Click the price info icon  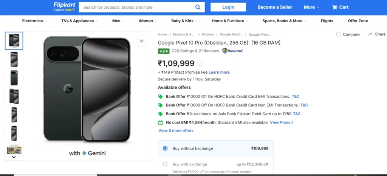click(200, 64)
